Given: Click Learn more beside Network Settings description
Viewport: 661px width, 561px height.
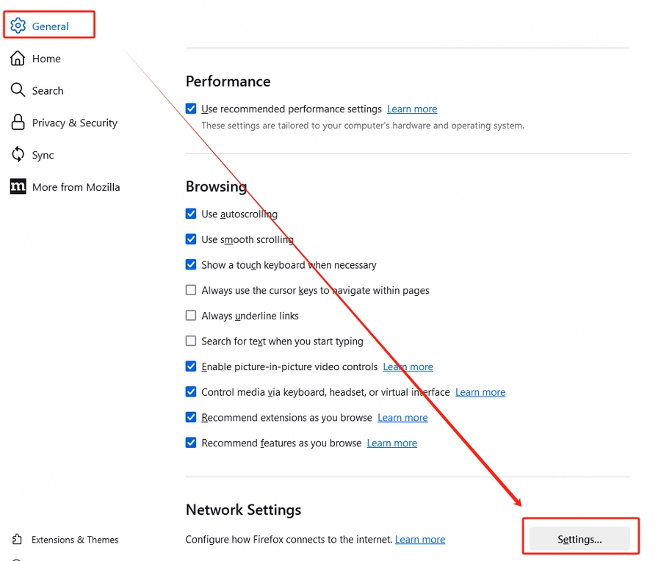Looking at the screenshot, I should pos(420,540).
